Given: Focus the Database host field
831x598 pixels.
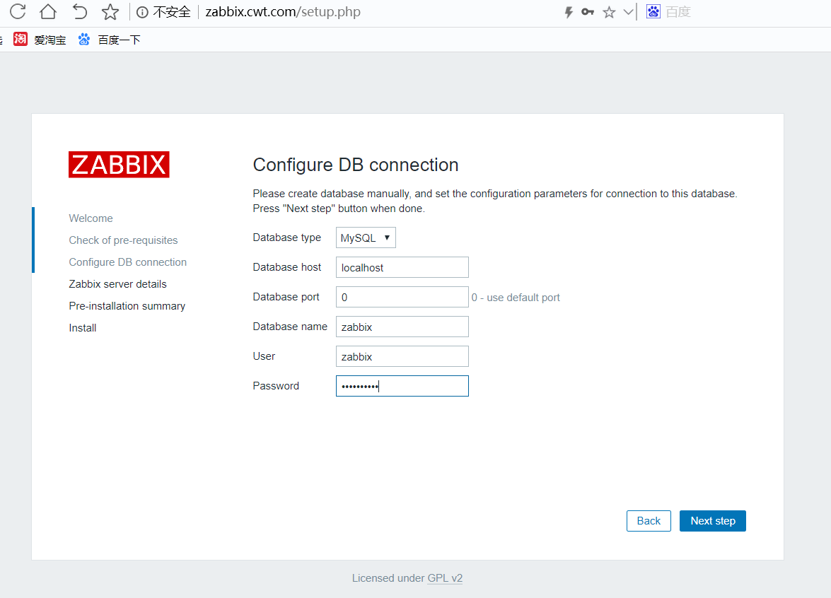Looking at the screenshot, I should click(x=402, y=267).
